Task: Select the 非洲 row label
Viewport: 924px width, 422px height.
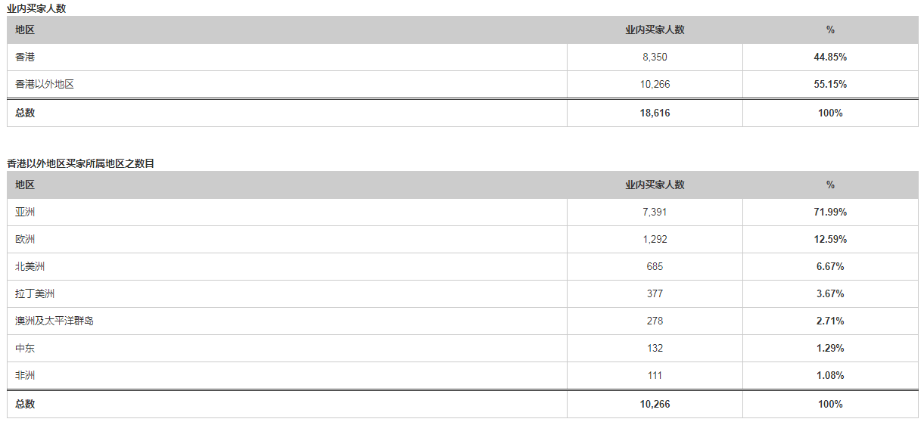Action: tap(25, 376)
